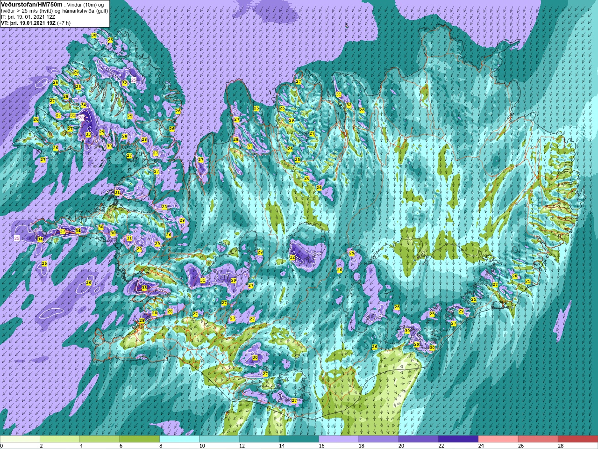Click the 8–10 m/s light cyan legend swatch
The width and height of the screenshot is (598, 449).
click(x=179, y=439)
